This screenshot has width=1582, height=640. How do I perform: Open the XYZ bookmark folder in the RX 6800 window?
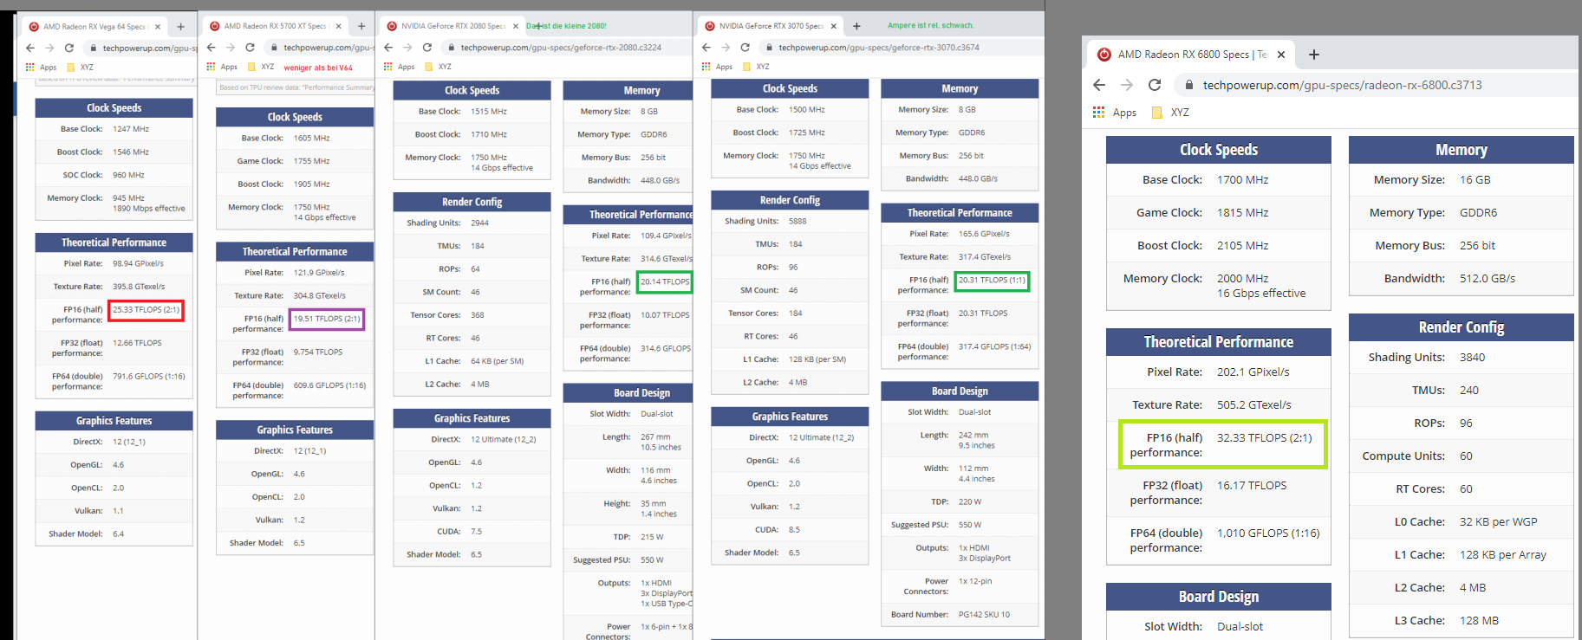pos(1170,113)
